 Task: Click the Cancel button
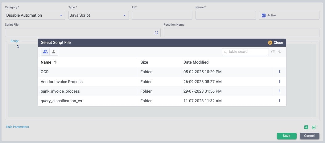(x=309, y=136)
